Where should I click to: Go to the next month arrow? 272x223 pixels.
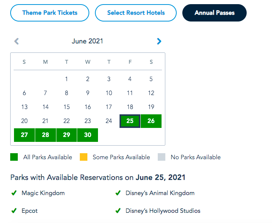pos(159,42)
